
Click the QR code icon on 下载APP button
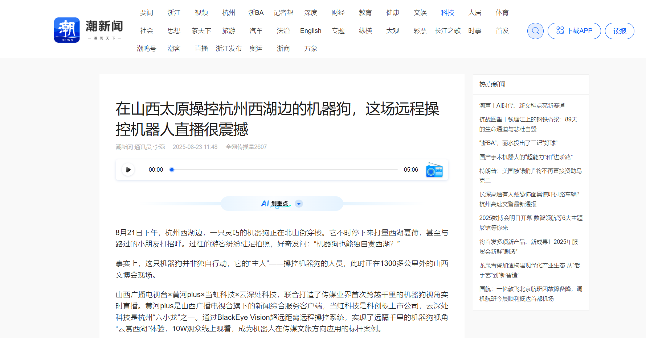[560, 31]
